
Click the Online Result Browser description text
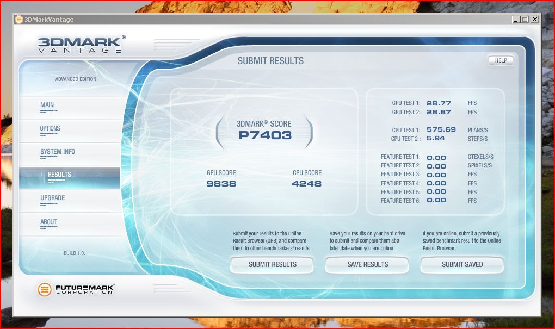[x=272, y=241]
